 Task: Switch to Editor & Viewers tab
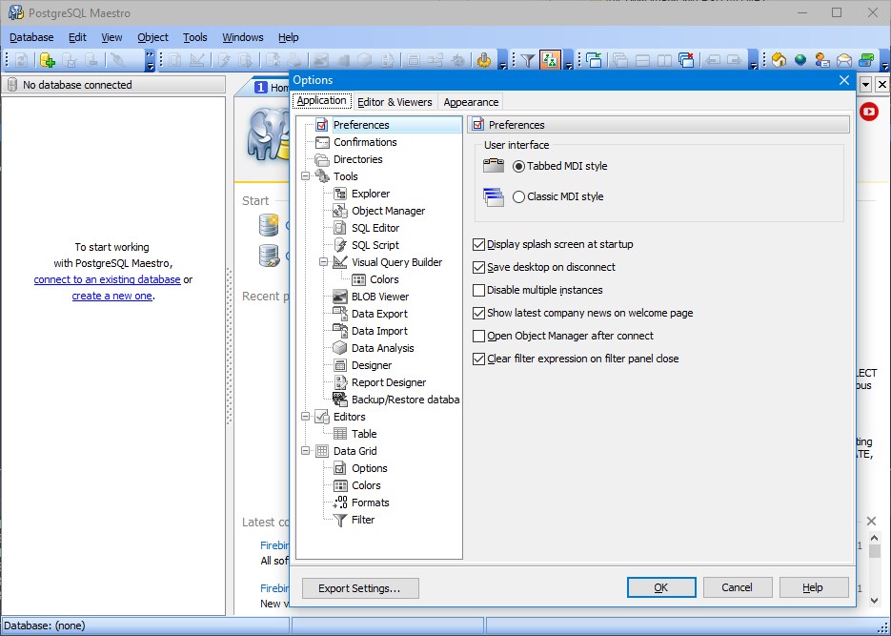pyautogui.click(x=395, y=102)
